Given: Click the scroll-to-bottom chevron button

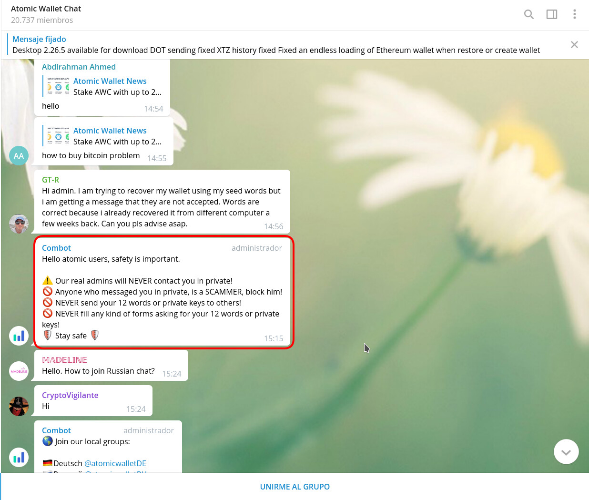Looking at the screenshot, I should [x=566, y=451].
